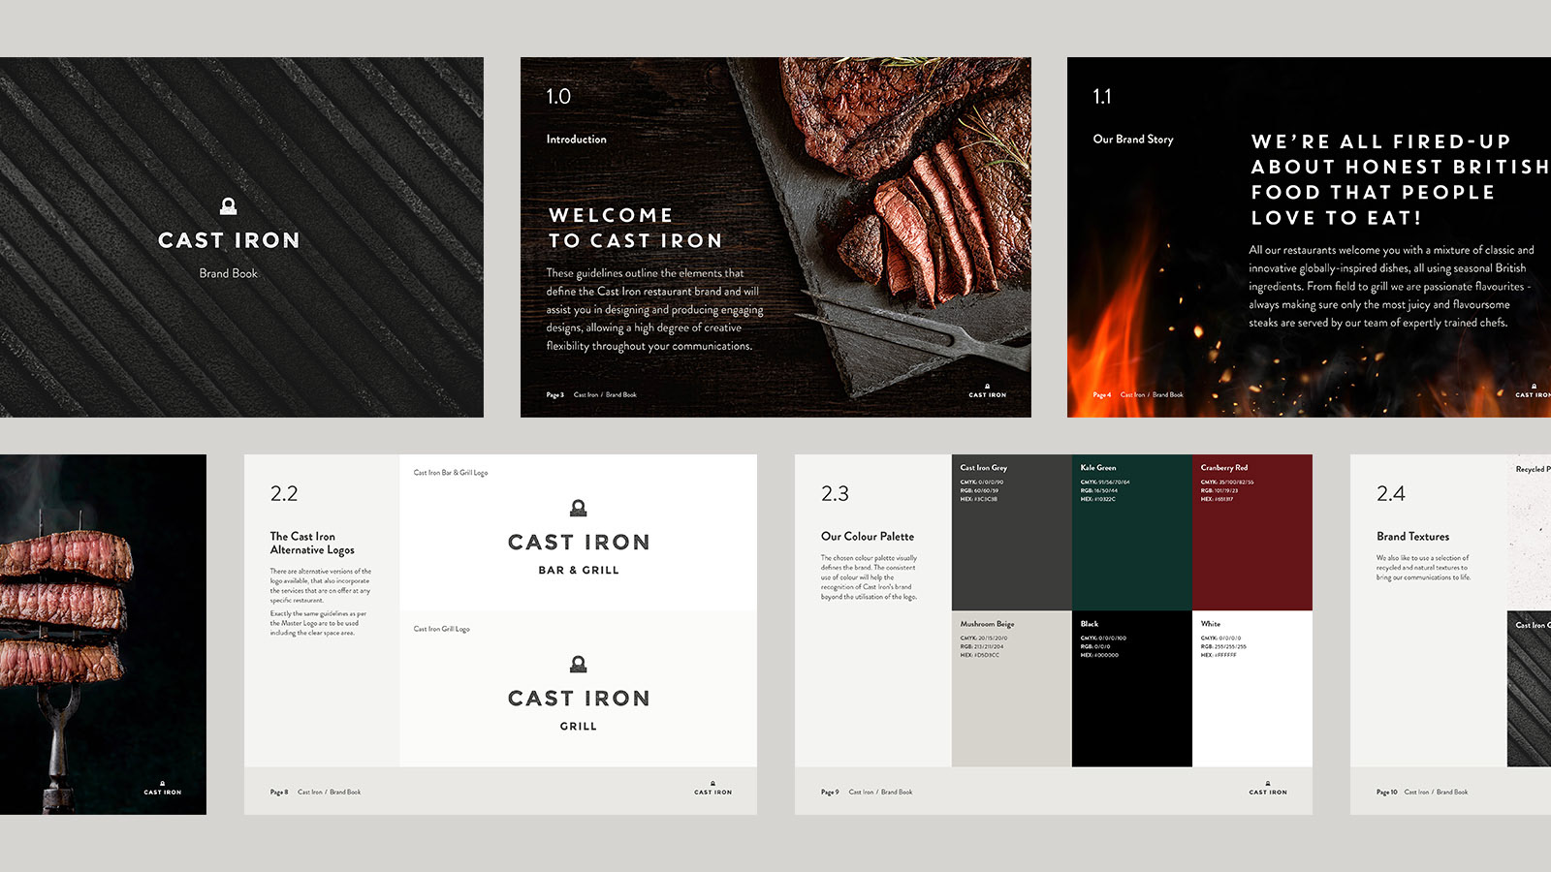Click the 'WE'RE ALL FIRED-UP' headline
Screen dimensions: 1551x872
(1401, 179)
